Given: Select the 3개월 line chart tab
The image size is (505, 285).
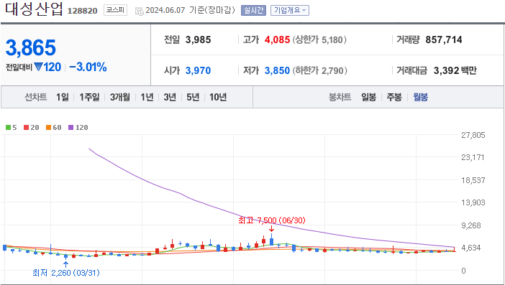Looking at the screenshot, I should [x=120, y=97].
